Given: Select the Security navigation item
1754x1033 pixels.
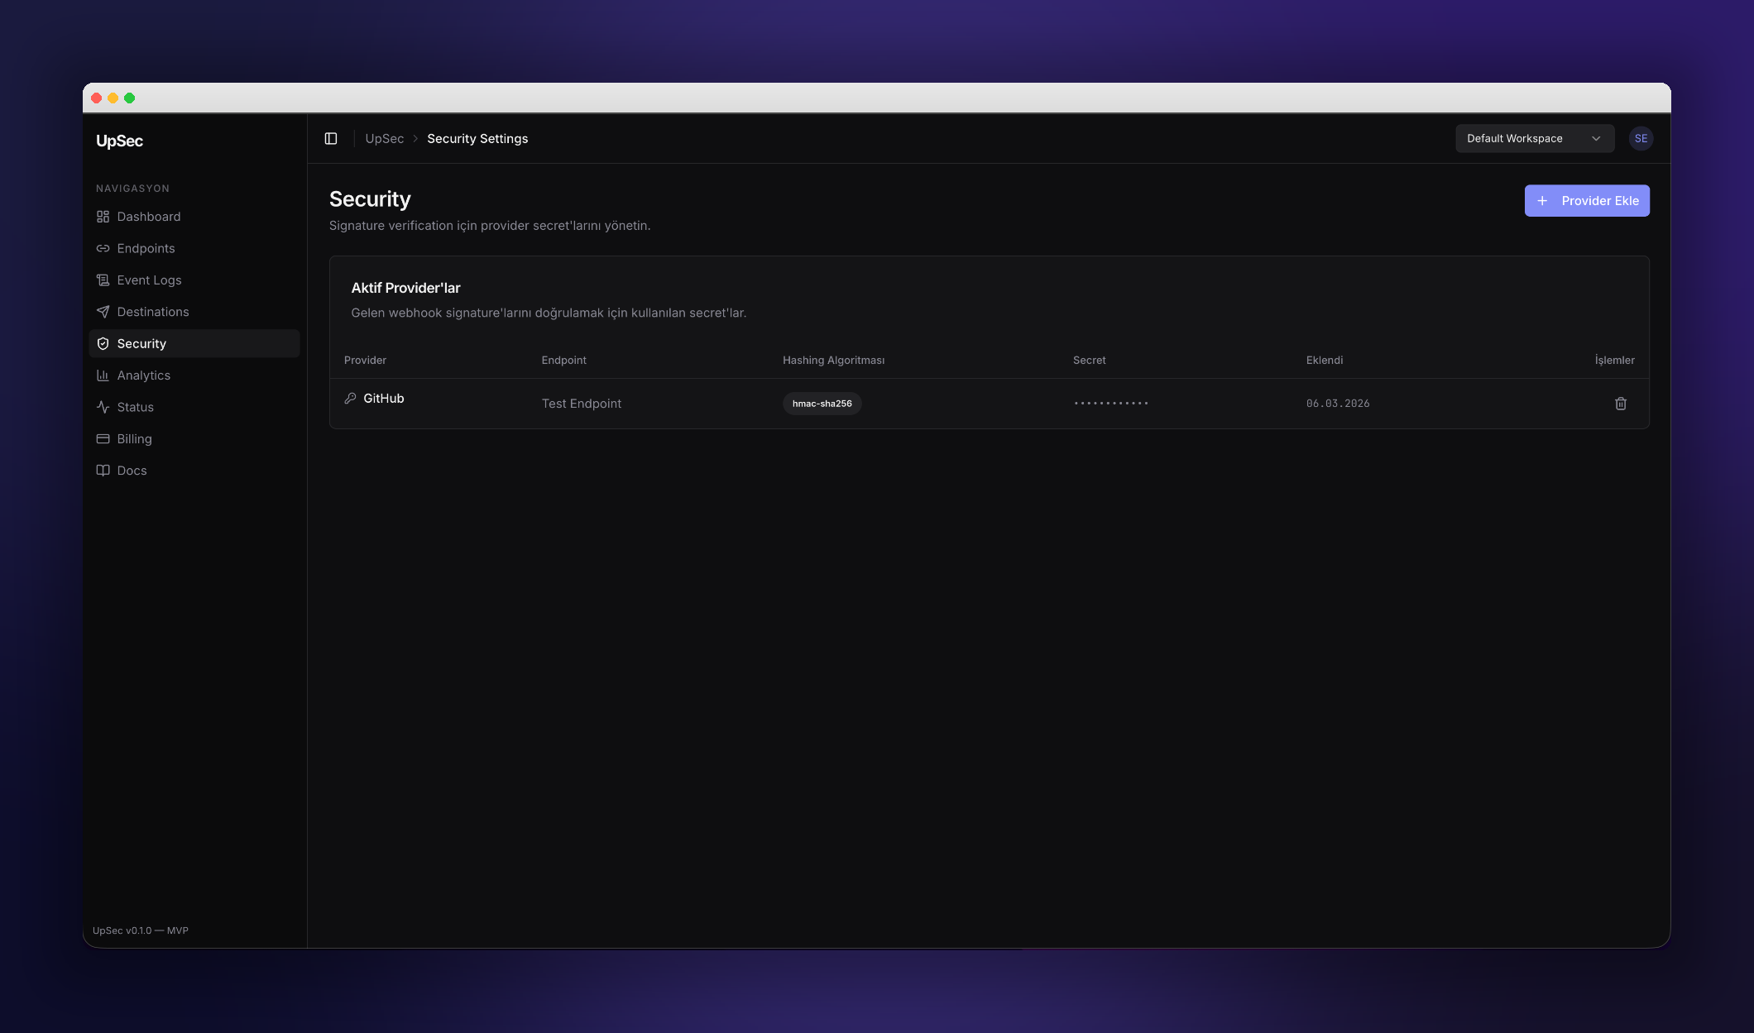Looking at the screenshot, I should [141, 344].
